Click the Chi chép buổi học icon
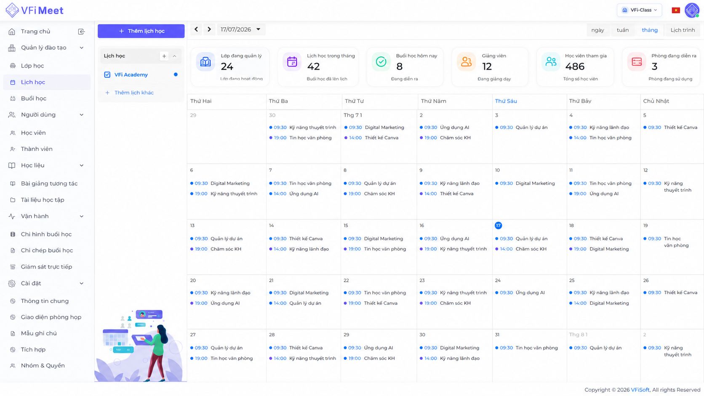This screenshot has width=704, height=396. [13, 250]
